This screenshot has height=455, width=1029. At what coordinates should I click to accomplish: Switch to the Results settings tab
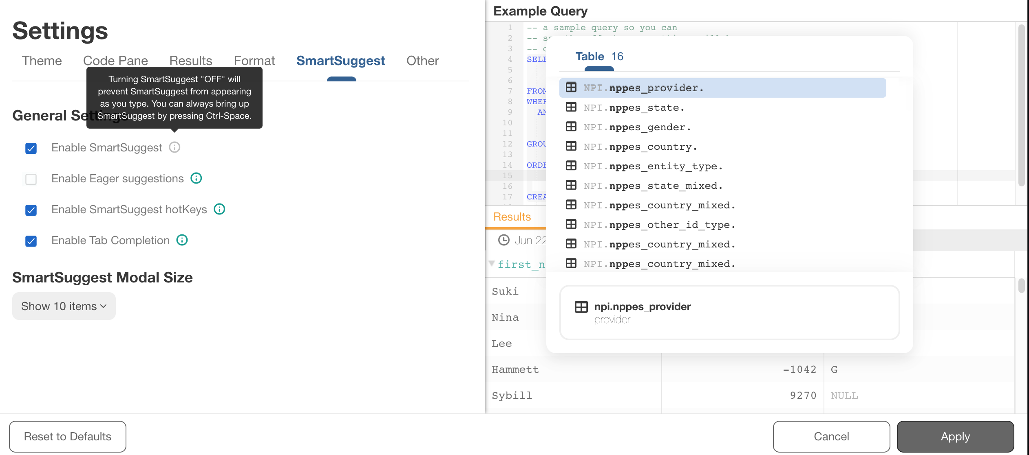(190, 59)
